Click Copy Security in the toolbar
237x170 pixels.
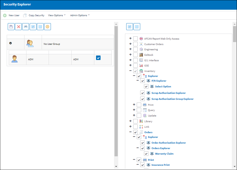coord(37,15)
